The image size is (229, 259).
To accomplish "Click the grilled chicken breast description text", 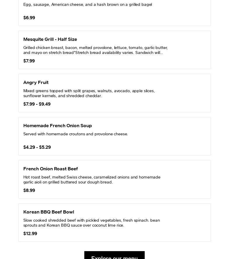I will pos(95,48).
